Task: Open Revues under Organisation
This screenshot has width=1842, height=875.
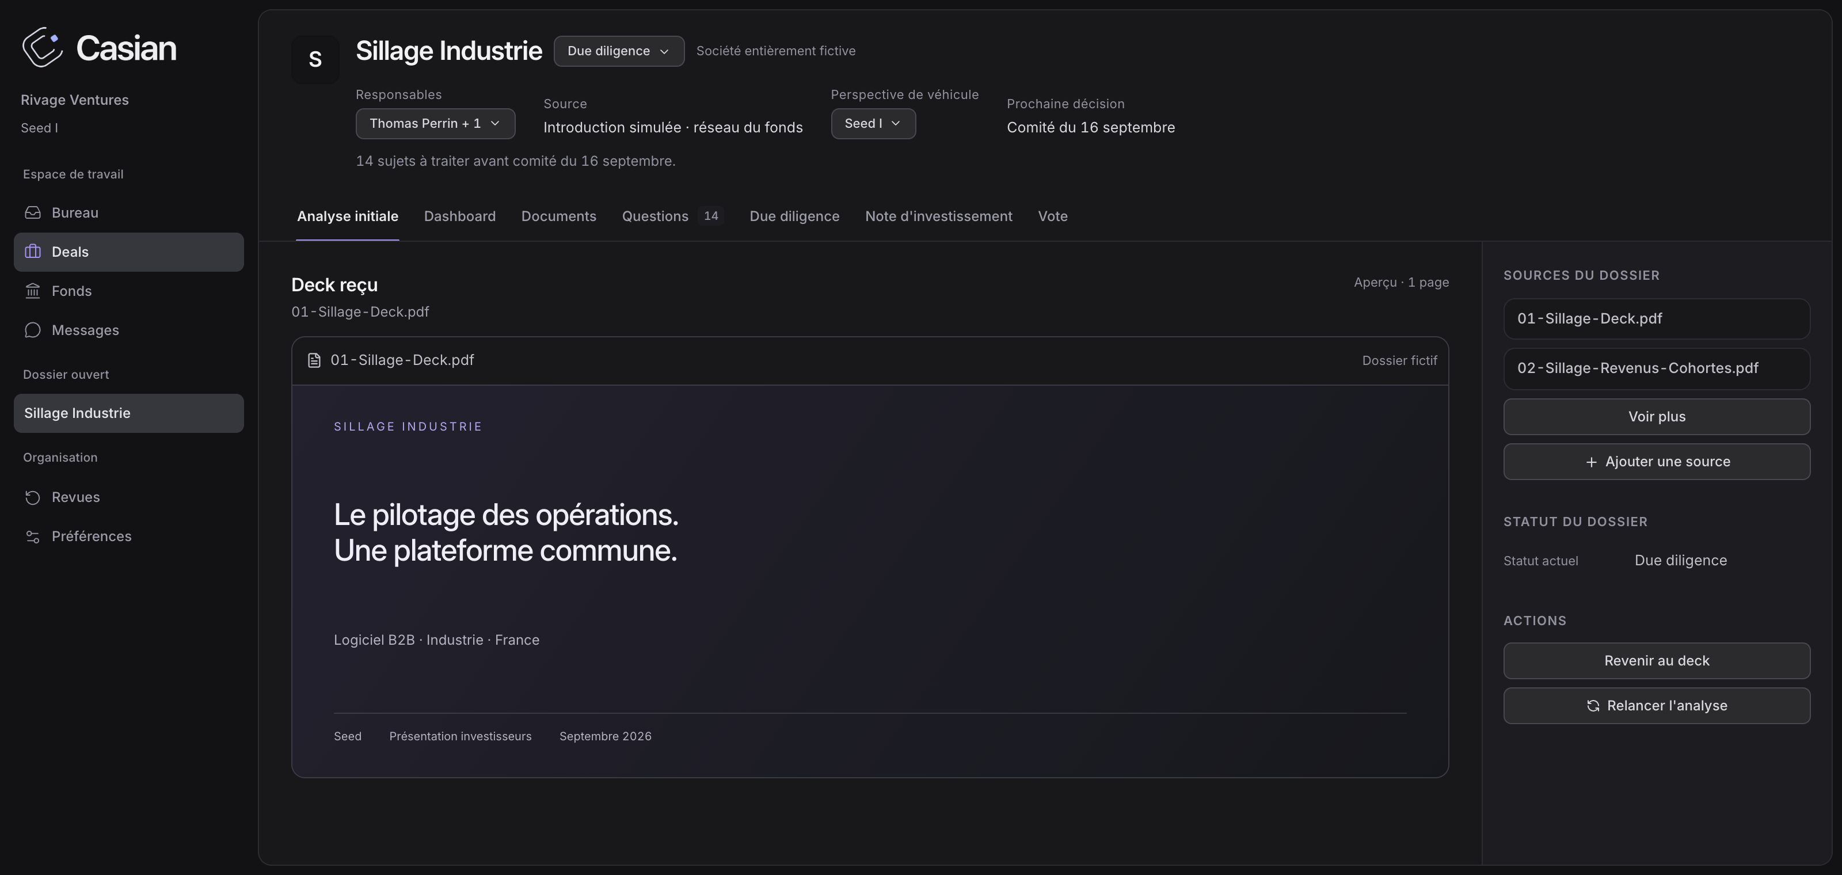Action: point(129,497)
